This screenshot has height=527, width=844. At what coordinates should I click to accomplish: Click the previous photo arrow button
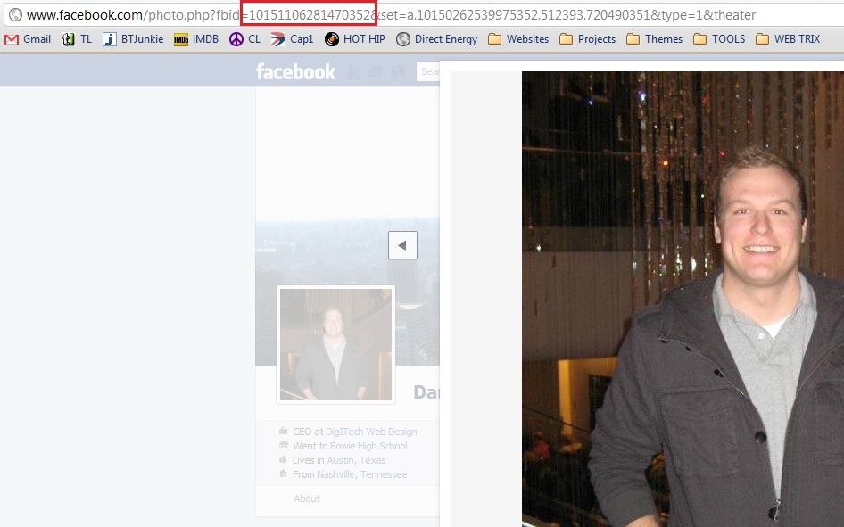[x=402, y=245]
